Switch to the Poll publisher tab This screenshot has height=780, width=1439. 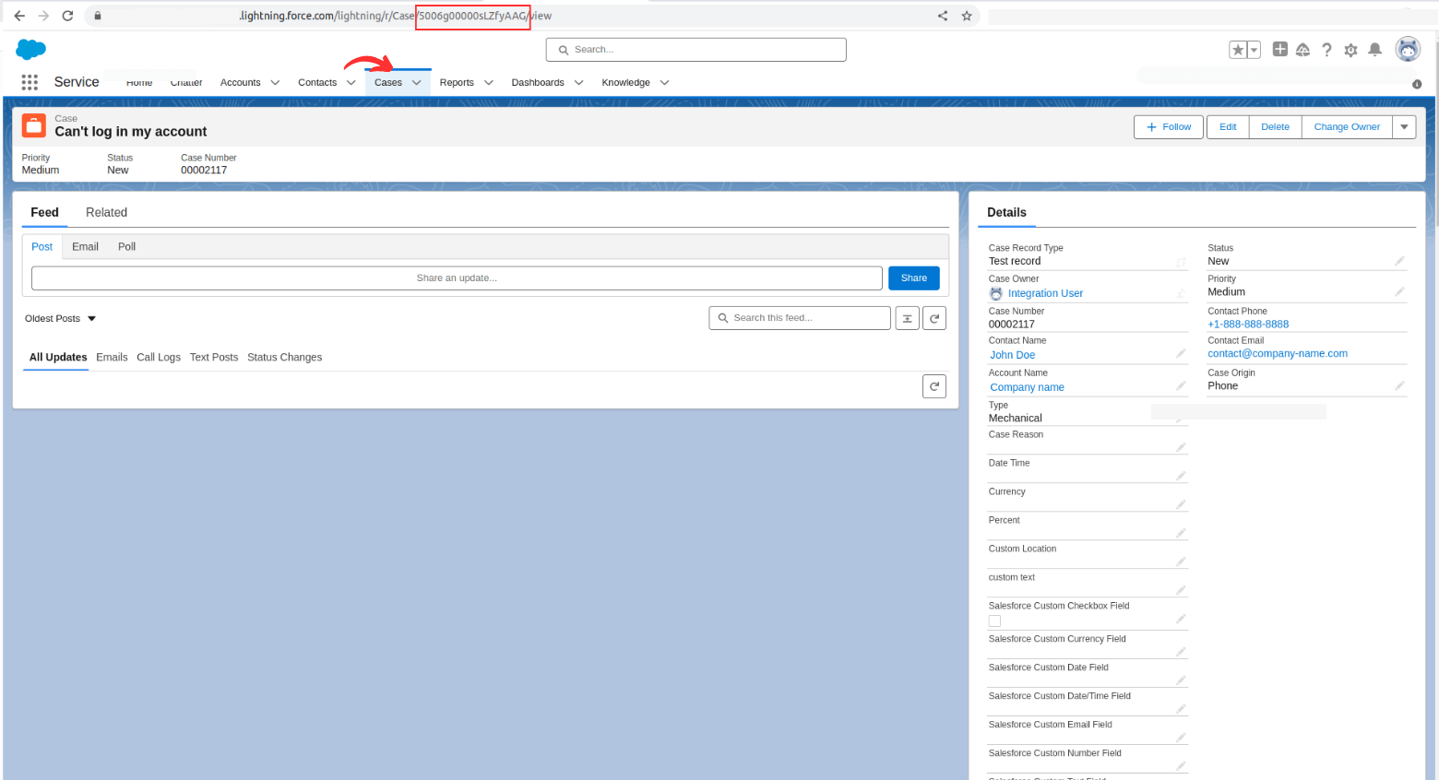point(126,246)
